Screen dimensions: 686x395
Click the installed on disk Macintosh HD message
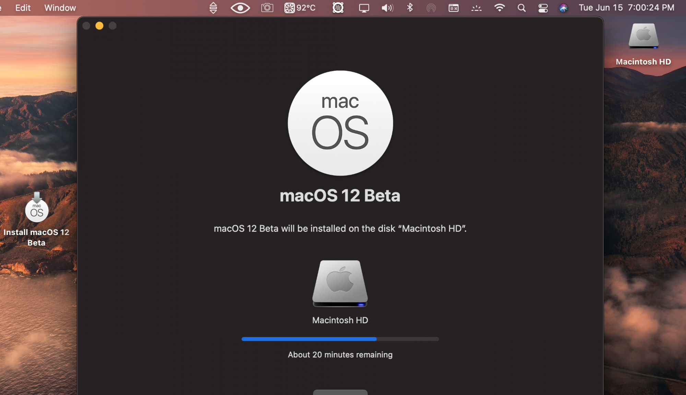[340, 229]
